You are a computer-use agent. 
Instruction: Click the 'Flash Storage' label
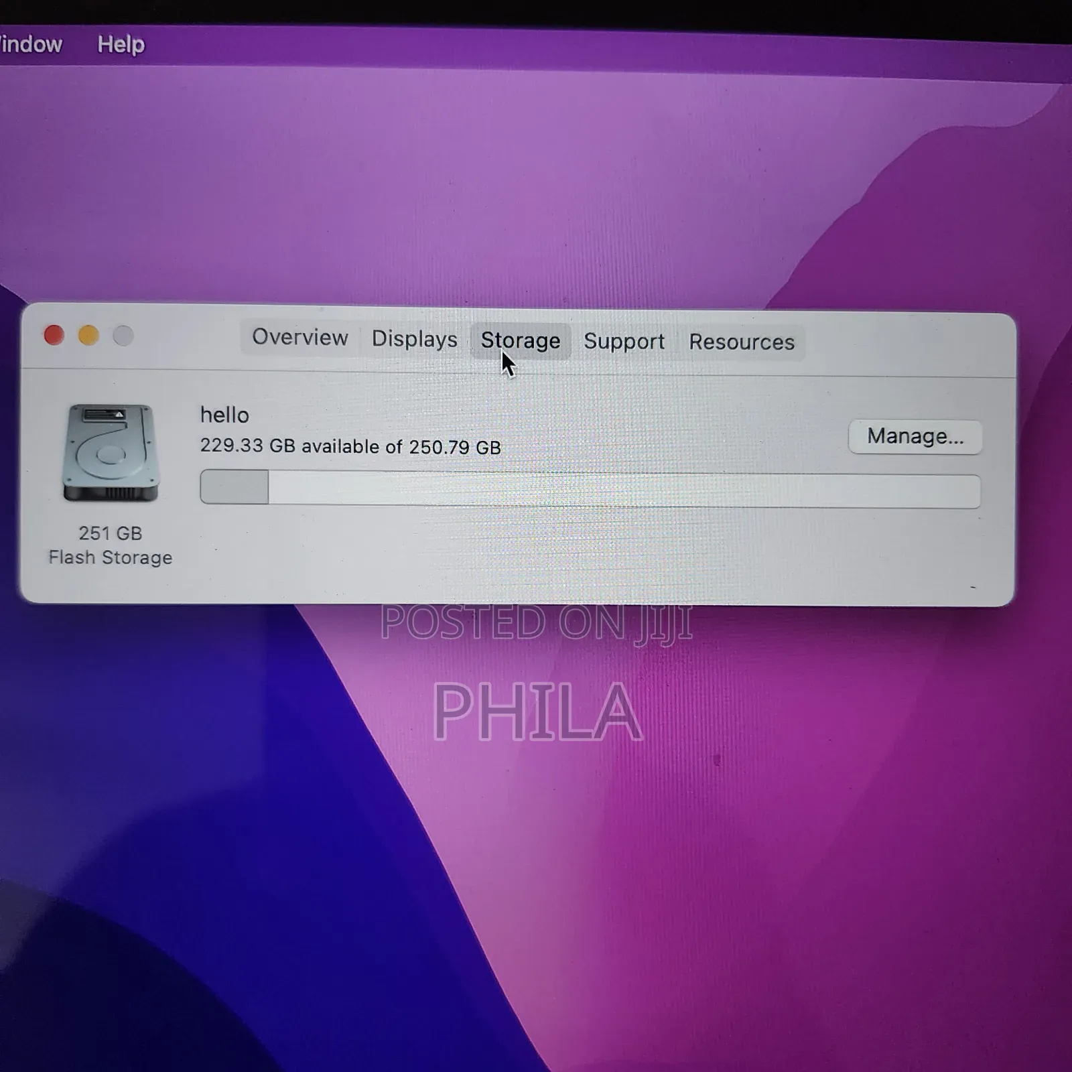pyautogui.click(x=111, y=557)
